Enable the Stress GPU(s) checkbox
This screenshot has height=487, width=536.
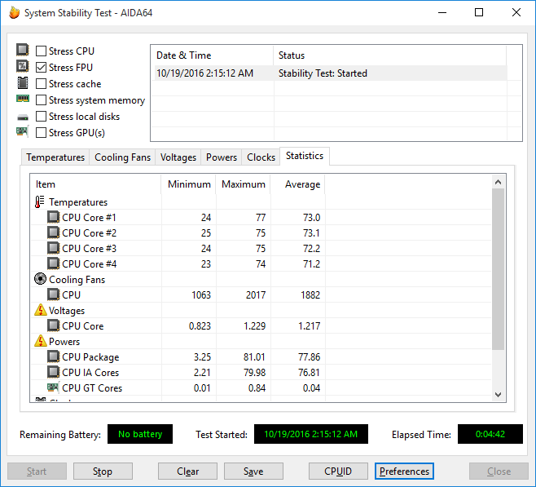tap(41, 132)
